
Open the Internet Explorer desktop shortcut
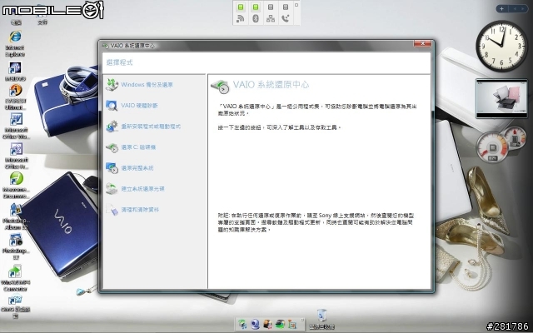tap(15, 43)
